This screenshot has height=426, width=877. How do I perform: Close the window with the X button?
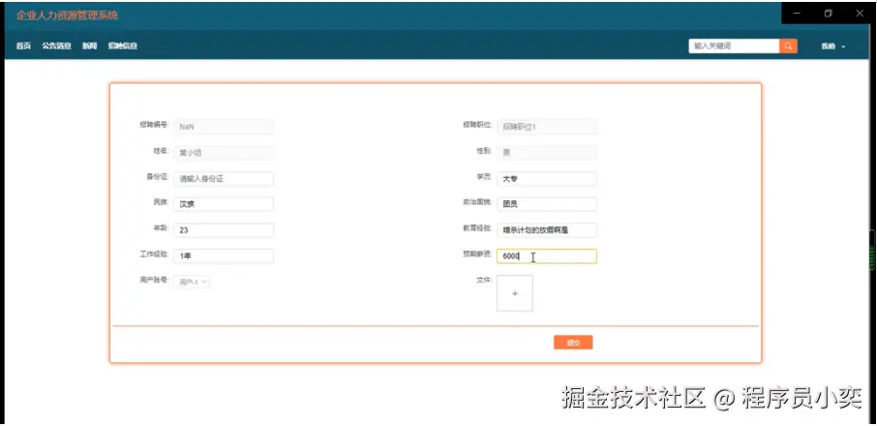(860, 14)
